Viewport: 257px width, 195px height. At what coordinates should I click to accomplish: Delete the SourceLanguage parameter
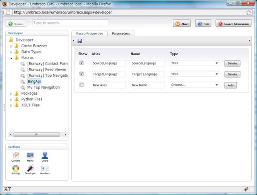click(x=233, y=63)
